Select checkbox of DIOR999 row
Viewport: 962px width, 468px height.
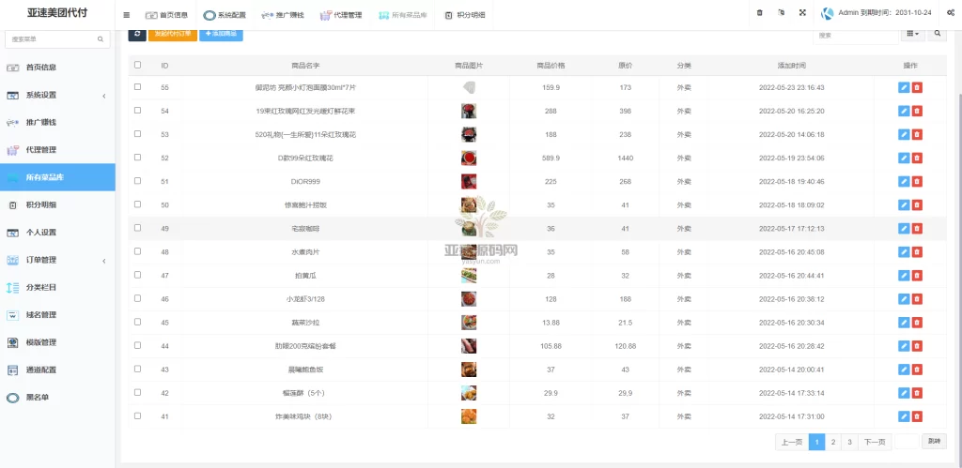coord(137,181)
